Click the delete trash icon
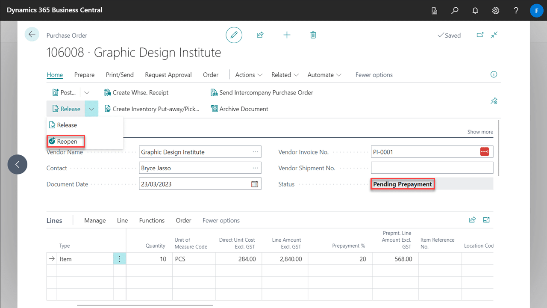The width and height of the screenshot is (547, 308). point(313,35)
